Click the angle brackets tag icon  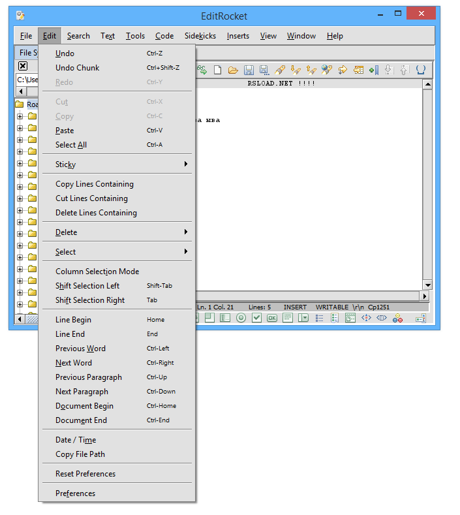pyautogui.click(x=382, y=318)
